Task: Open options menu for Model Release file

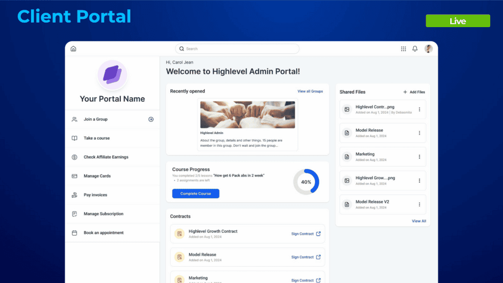Action: click(419, 133)
